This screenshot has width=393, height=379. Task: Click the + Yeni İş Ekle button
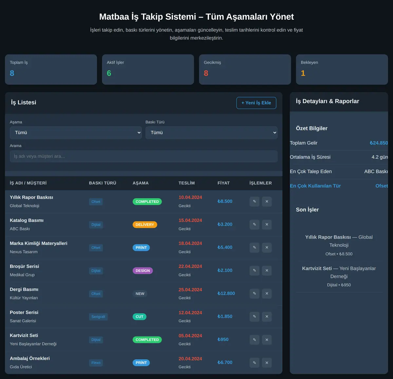point(256,103)
